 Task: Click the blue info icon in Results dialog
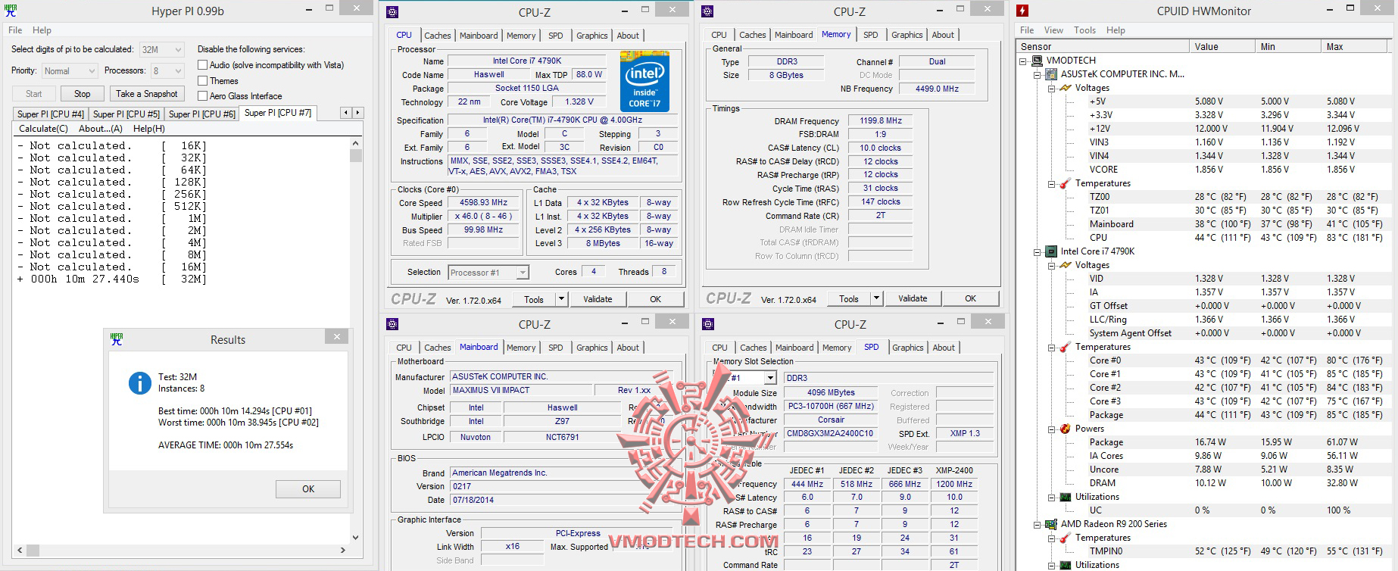[140, 382]
